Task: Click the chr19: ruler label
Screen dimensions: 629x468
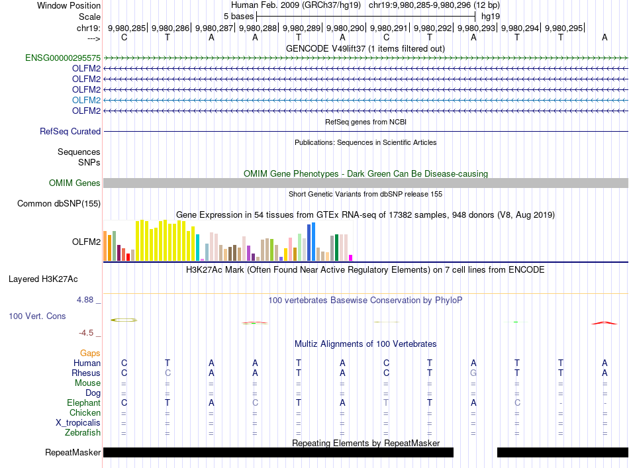Action: [89, 28]
